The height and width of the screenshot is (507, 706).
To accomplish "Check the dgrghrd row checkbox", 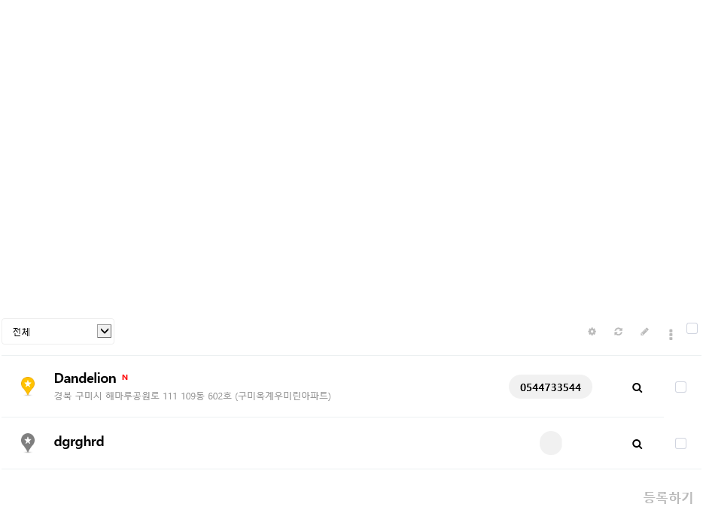I will (x=680, y=444).
